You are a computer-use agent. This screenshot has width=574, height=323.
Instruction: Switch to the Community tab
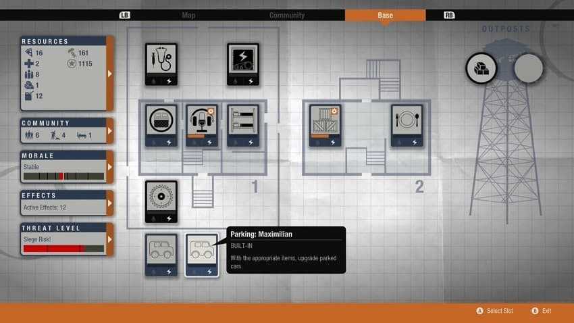tap(286, 15)
